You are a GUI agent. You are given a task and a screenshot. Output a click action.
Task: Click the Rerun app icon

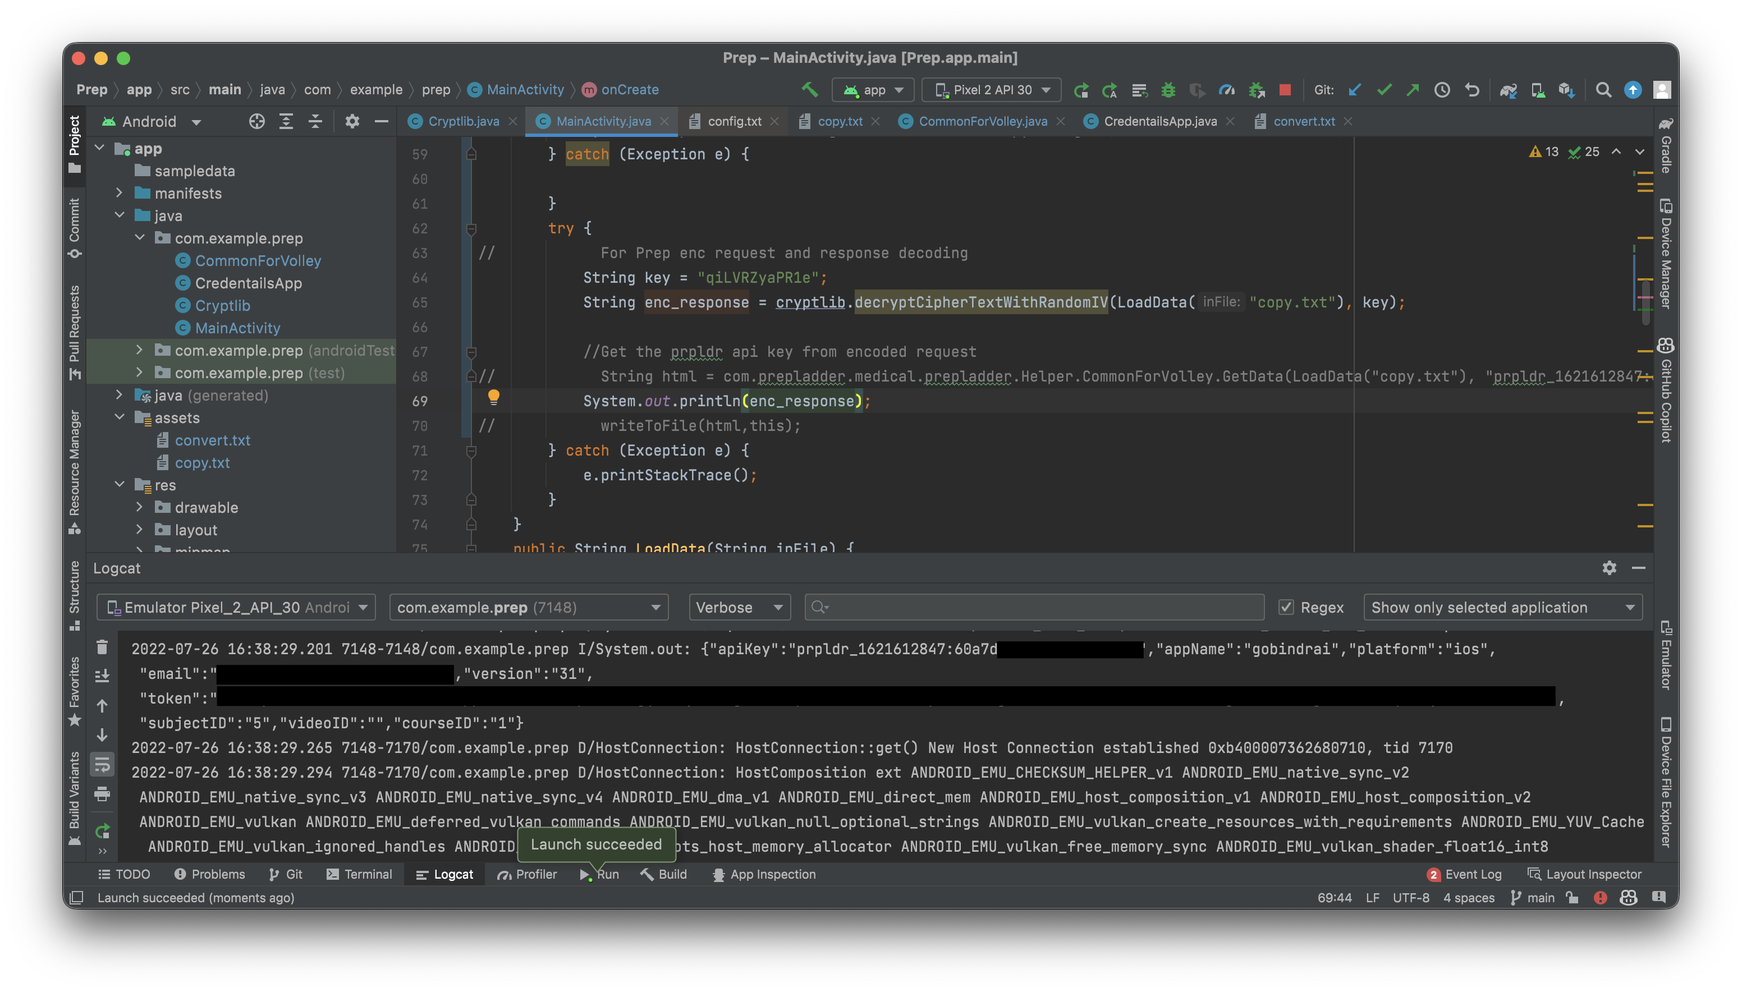(x=1080, y=90)
